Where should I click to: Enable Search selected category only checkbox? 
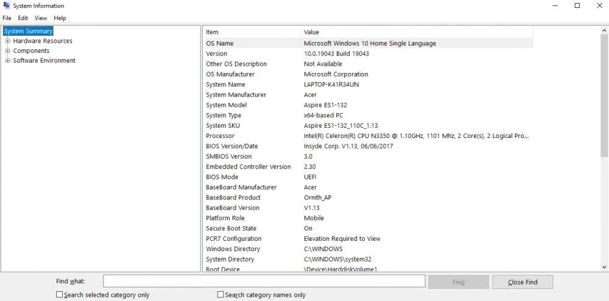coord(60,295)
